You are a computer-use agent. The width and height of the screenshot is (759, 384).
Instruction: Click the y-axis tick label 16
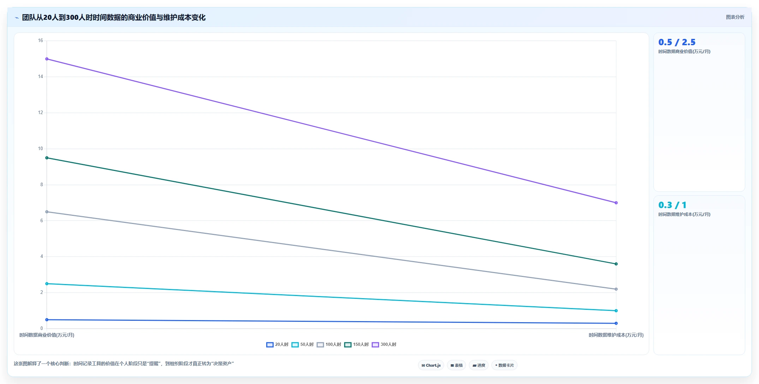(41, 41)
